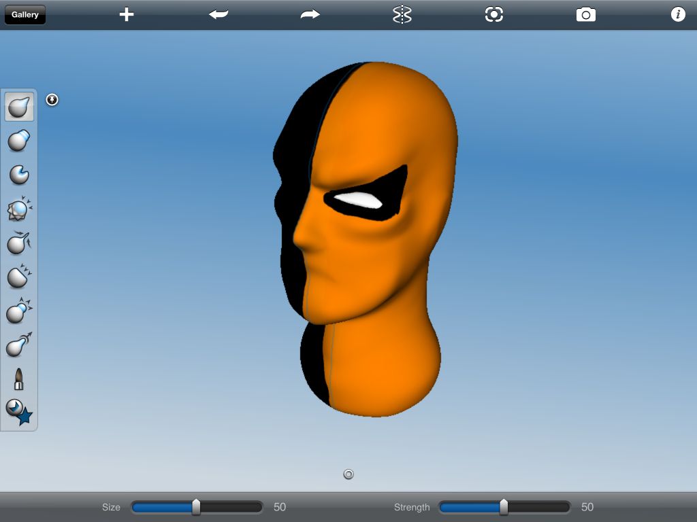Image resolution: width=697 pixels, height=522 pixels.
Task: Redo the last undone stroke
Action: (x=310, y=15)
